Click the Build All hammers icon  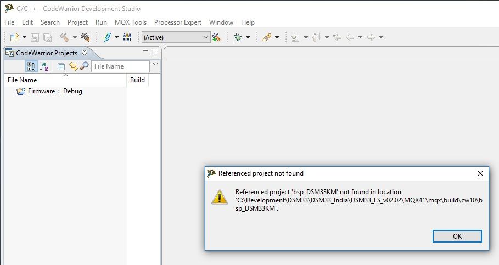coord(85,37)
